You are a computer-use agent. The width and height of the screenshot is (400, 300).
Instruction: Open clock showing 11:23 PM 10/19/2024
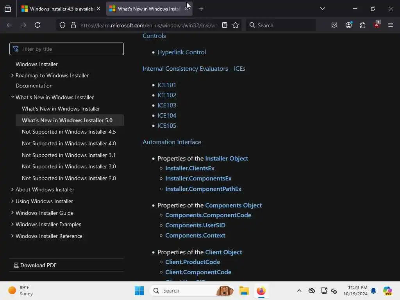point(355,291)
